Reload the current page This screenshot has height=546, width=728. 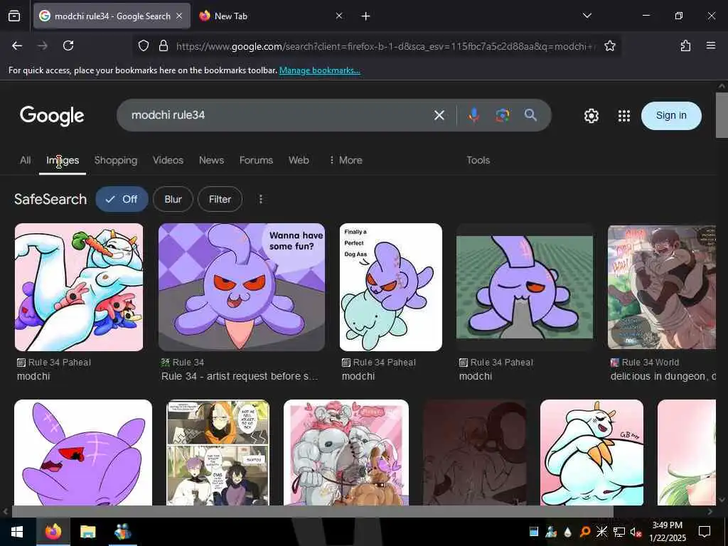pos(68,45)
